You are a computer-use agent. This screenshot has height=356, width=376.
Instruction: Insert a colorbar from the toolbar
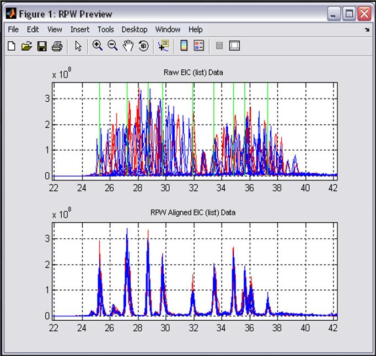tap(184, 47)
